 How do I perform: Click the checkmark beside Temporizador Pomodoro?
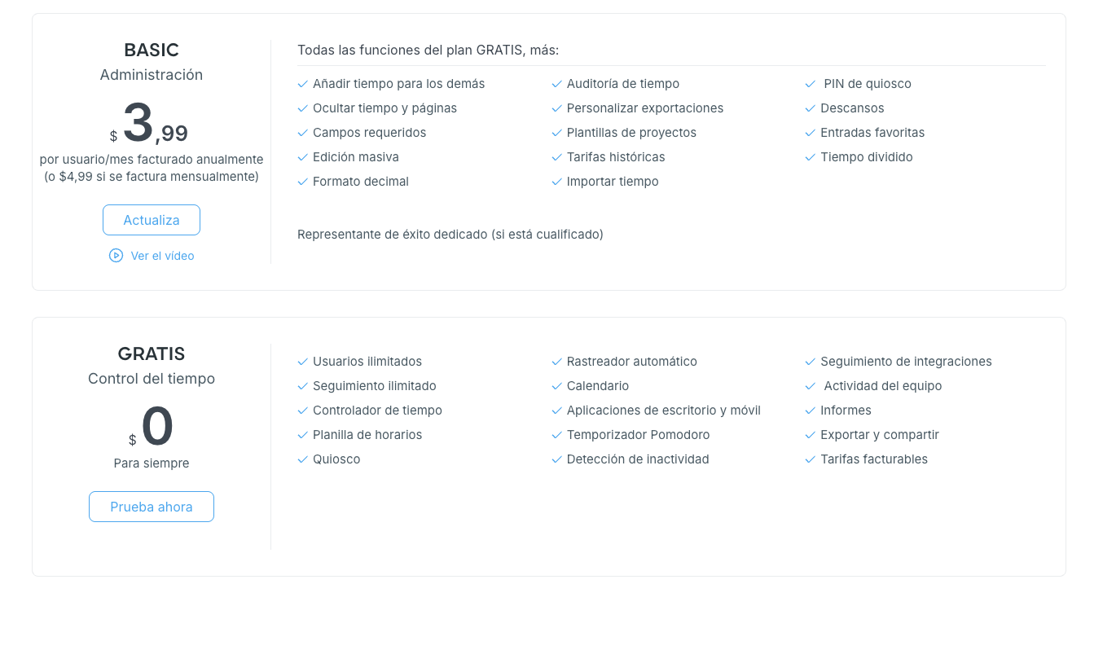point(556,435)
